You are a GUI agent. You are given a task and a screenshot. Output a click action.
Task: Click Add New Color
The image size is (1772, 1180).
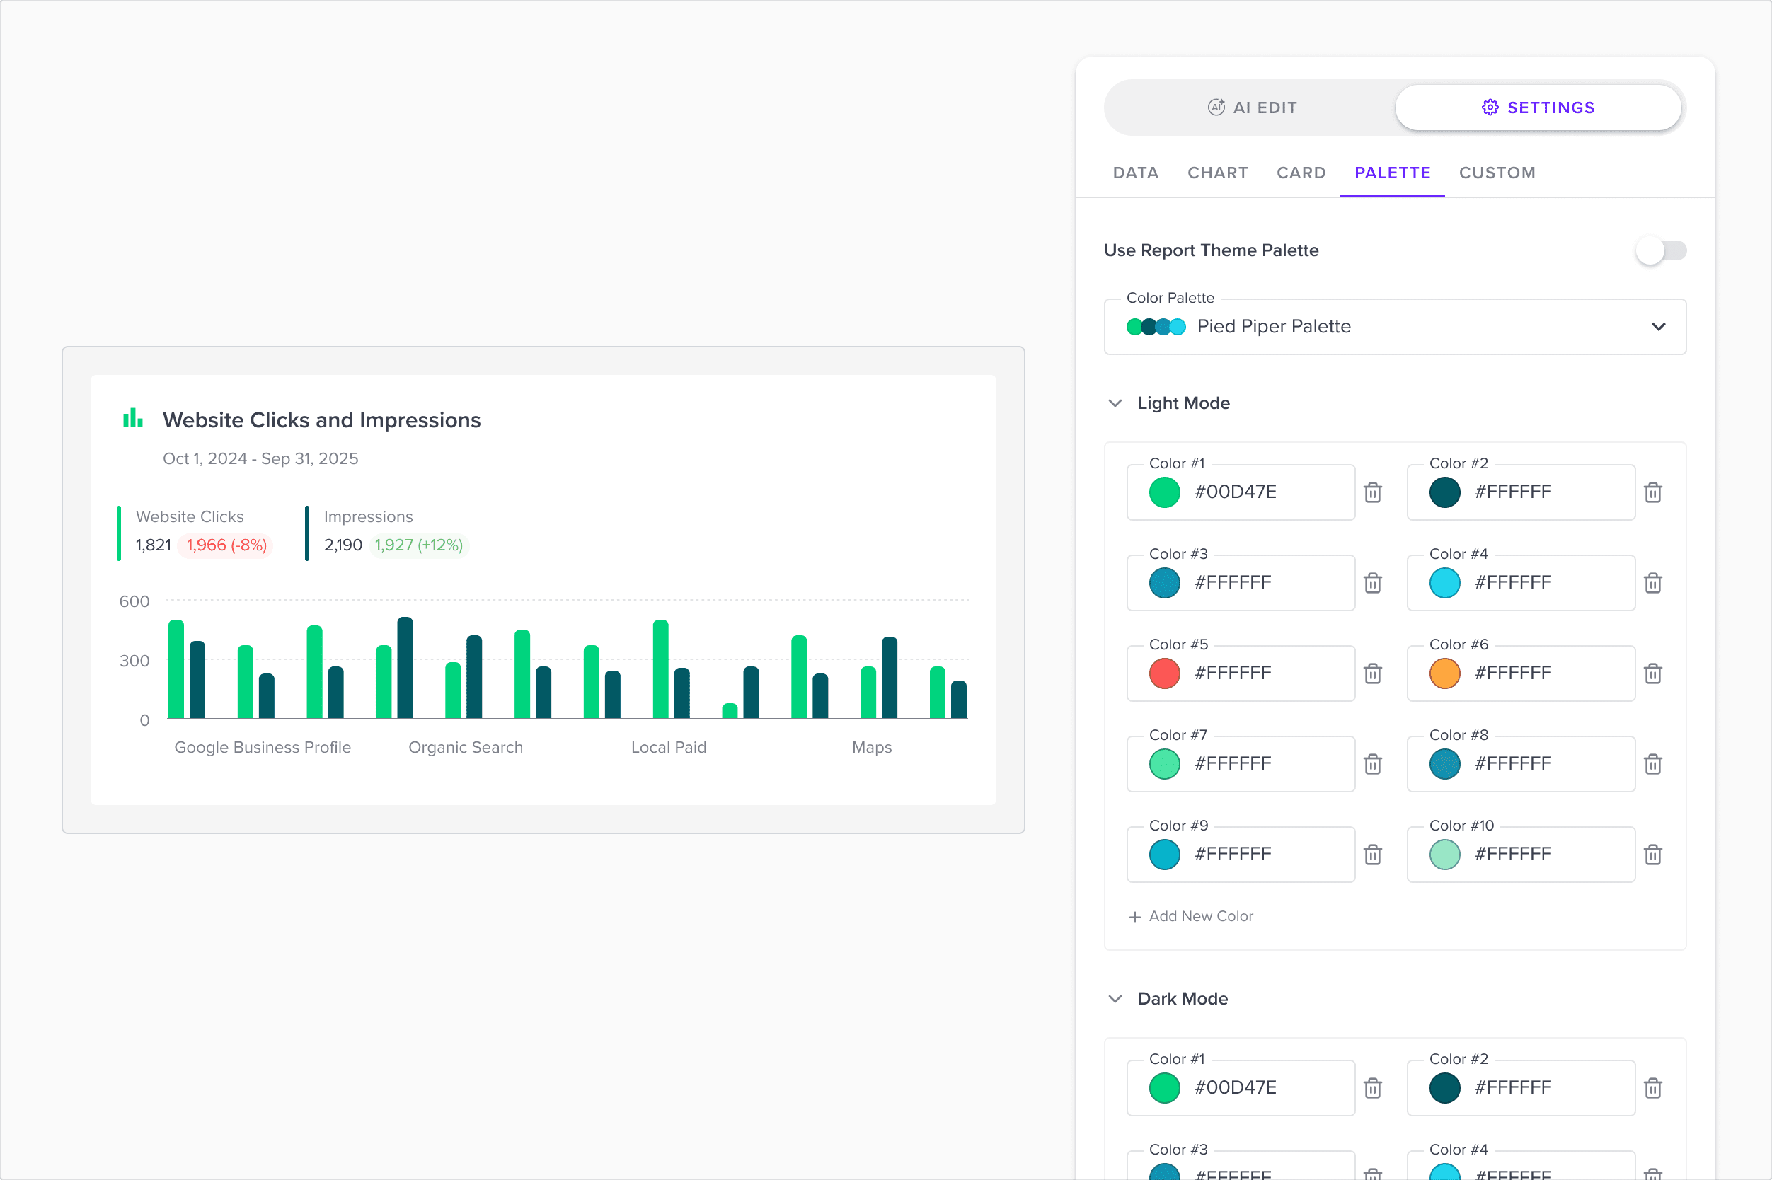1191,916
